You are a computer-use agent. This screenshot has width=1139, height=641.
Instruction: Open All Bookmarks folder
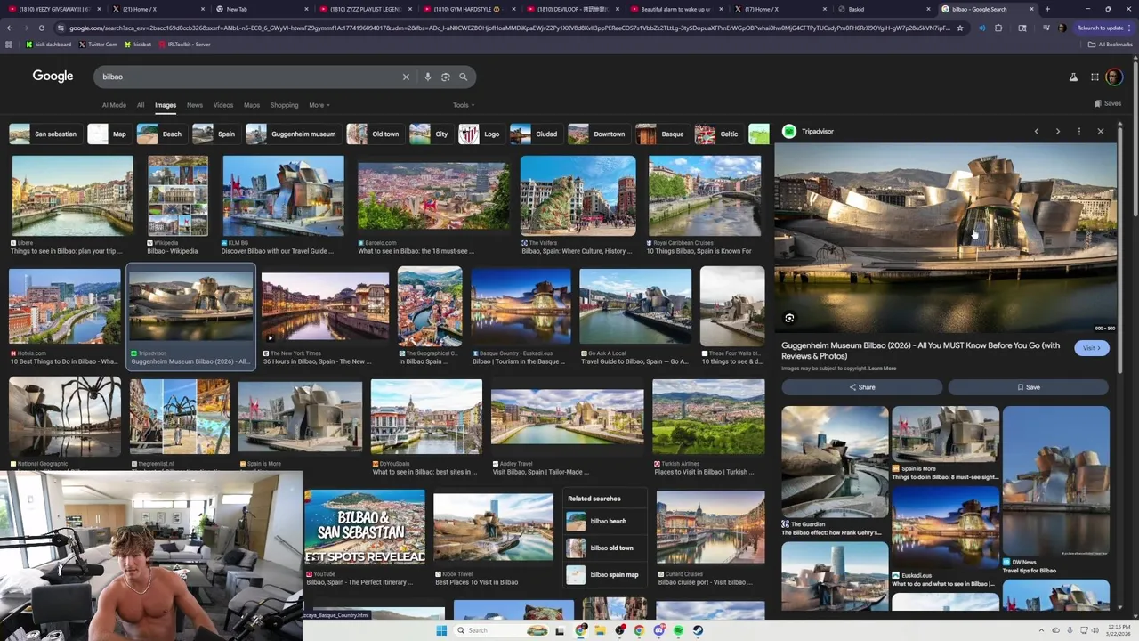click(x=1111, y=44)
